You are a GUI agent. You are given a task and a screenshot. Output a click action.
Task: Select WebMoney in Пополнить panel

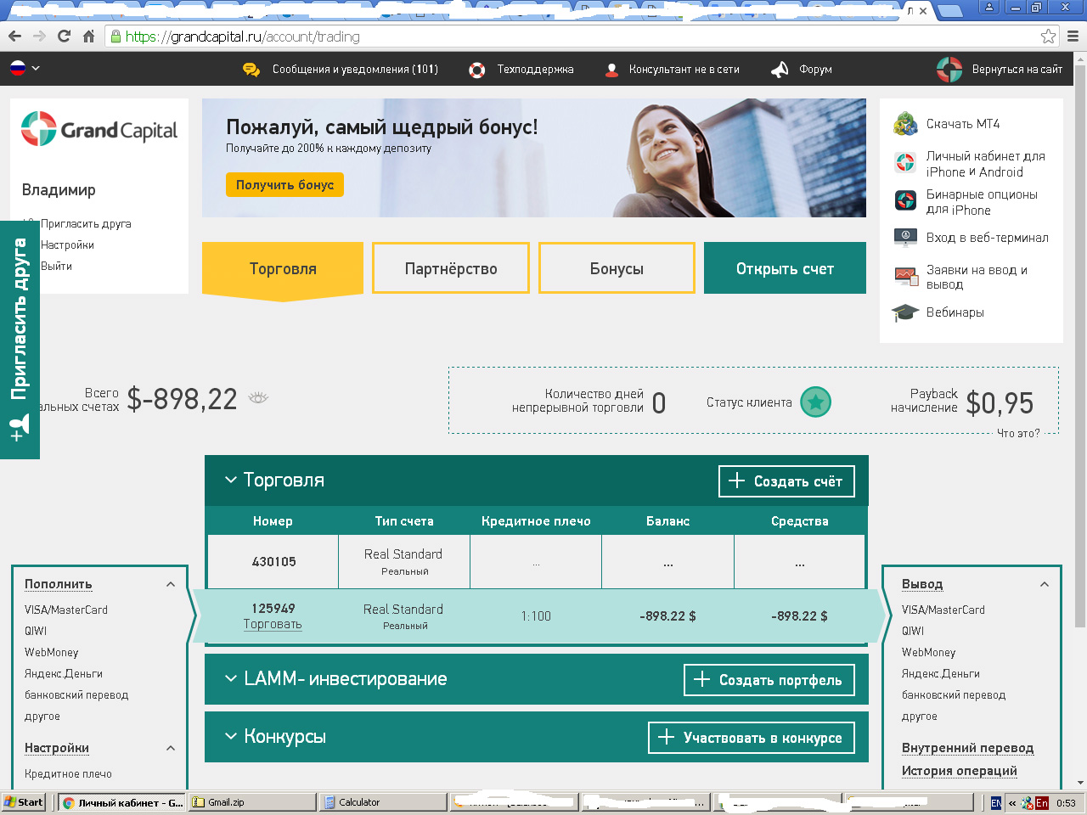coord(51,652)
